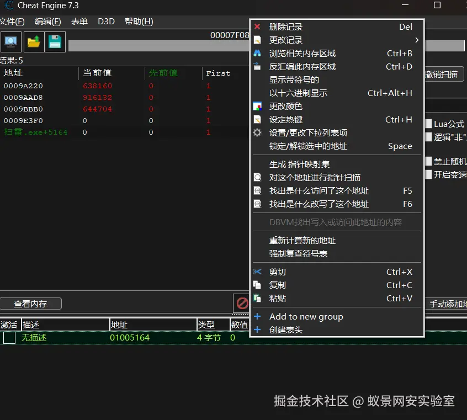Toggle the Lua公式 checkbox
Viewport: 467px width, 420px height.
(x=428, y=124)
